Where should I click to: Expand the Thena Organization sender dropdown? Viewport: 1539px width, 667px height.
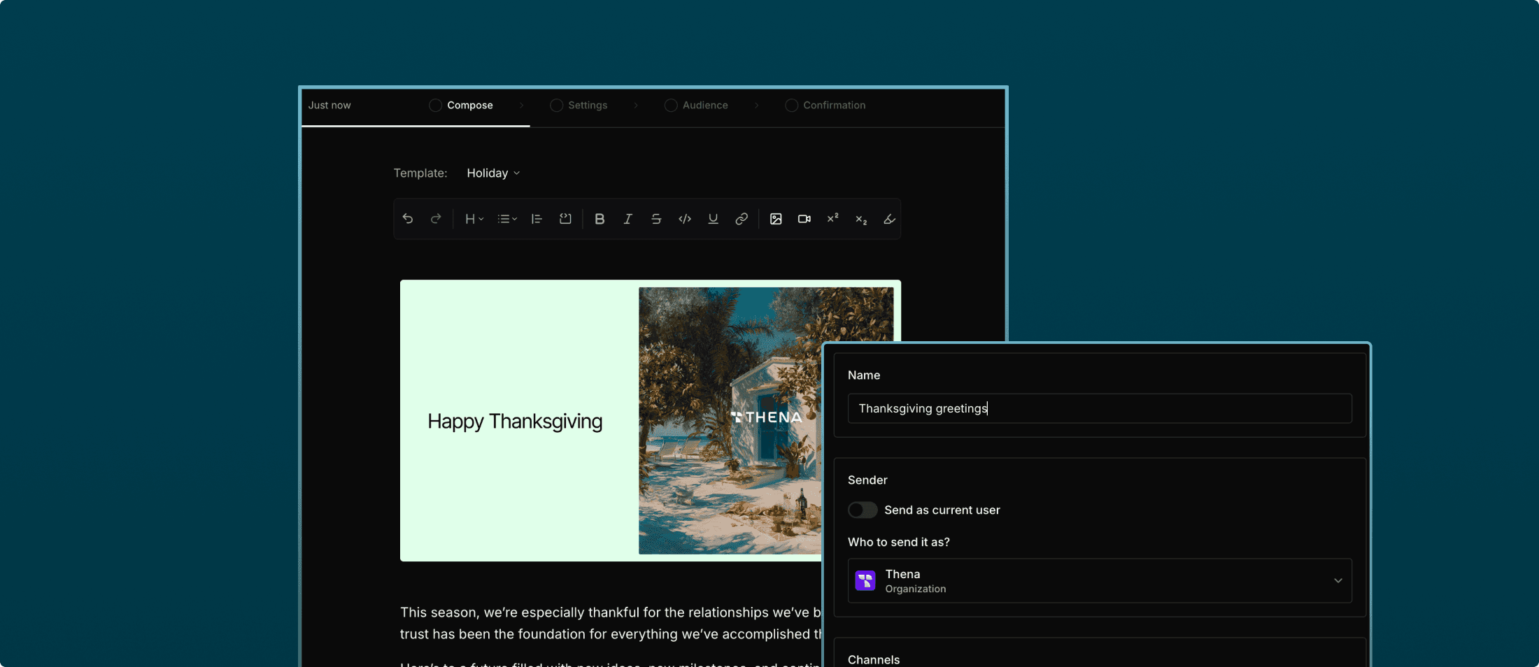pos(1100,580)
